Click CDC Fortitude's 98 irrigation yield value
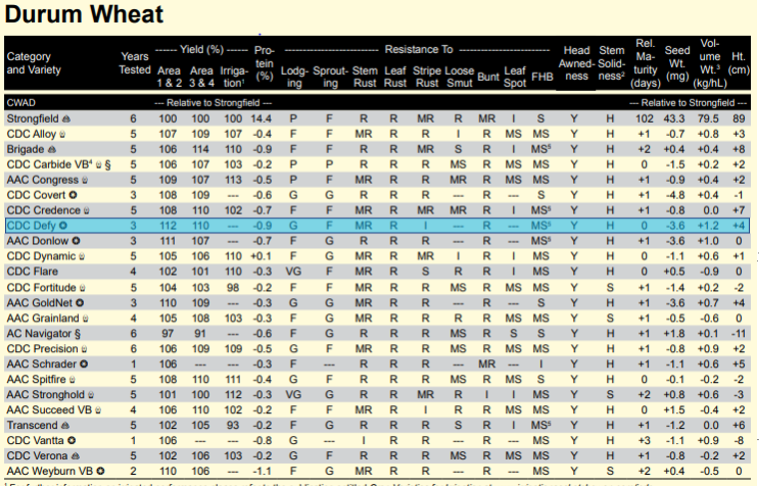This screenshot has width=759, height=486. click(233, 288)
